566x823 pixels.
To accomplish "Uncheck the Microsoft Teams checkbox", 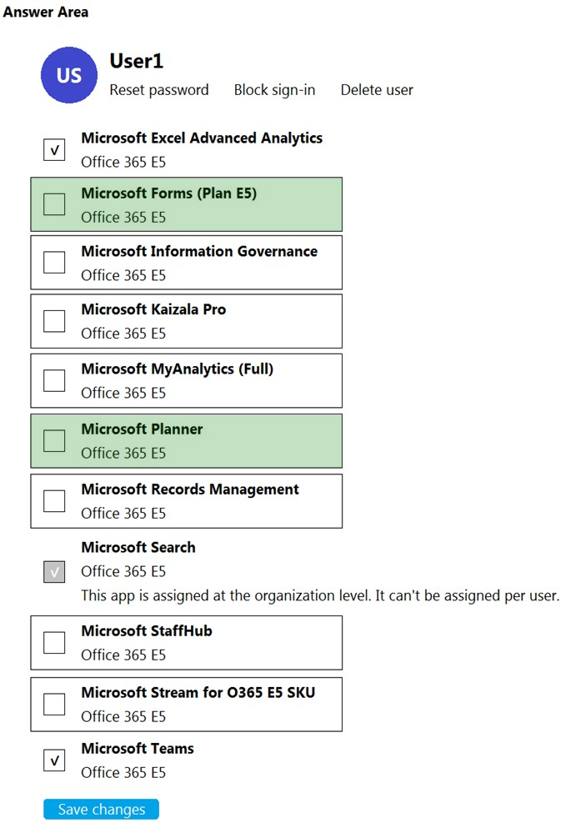I will click(54, 760).
